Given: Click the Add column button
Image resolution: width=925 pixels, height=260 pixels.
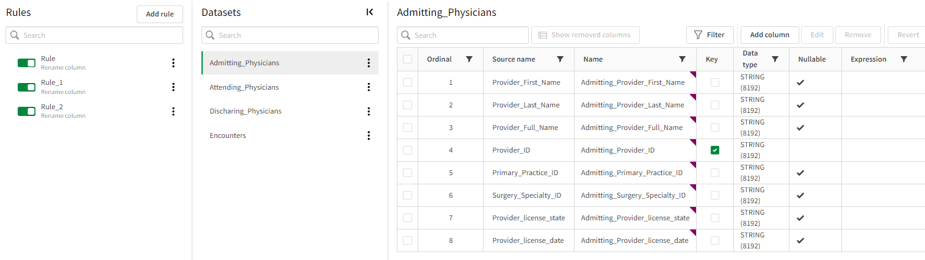Looking at the screenshot, I should (770, 35).
